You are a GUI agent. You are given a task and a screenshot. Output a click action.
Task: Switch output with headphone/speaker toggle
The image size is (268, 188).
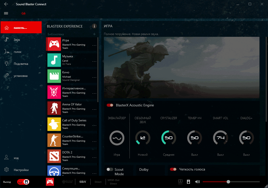(23, 182)
